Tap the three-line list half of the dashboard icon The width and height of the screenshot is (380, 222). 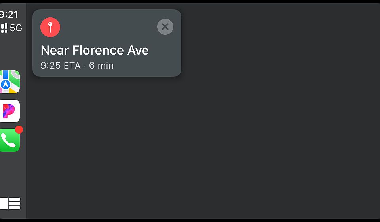[x=15, y=203]
